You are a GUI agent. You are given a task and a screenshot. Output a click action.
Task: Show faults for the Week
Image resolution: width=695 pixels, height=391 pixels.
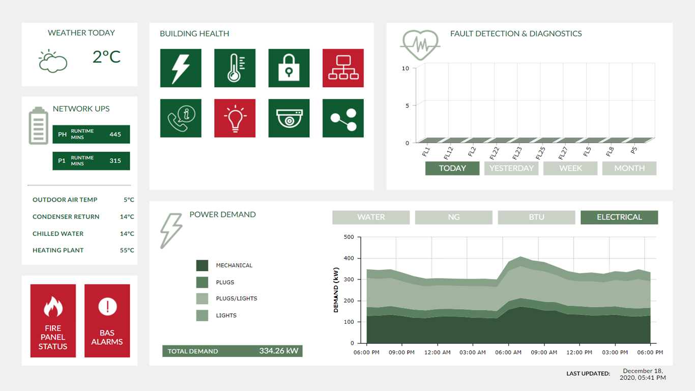[x=570, y=169]
